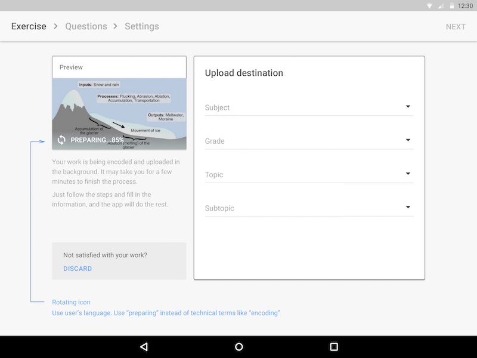Image resolution: width=477 pixels, height=358 pixels.
Task: Tap the glacier diagram preview thumbnail
Action: pyautogui.click(x=119, y=107)
